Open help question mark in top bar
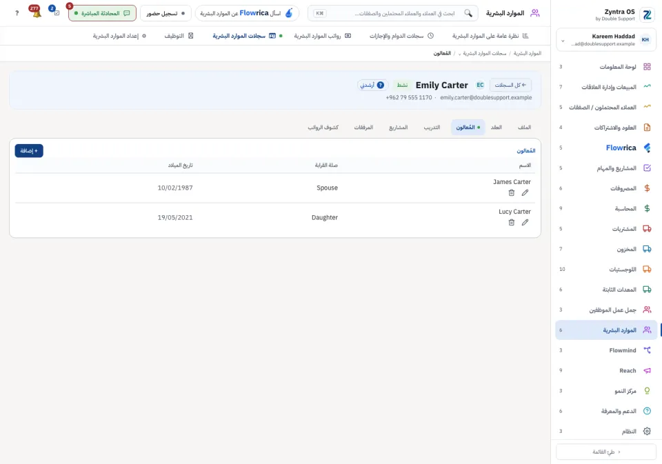 click(x=17, y=13)
